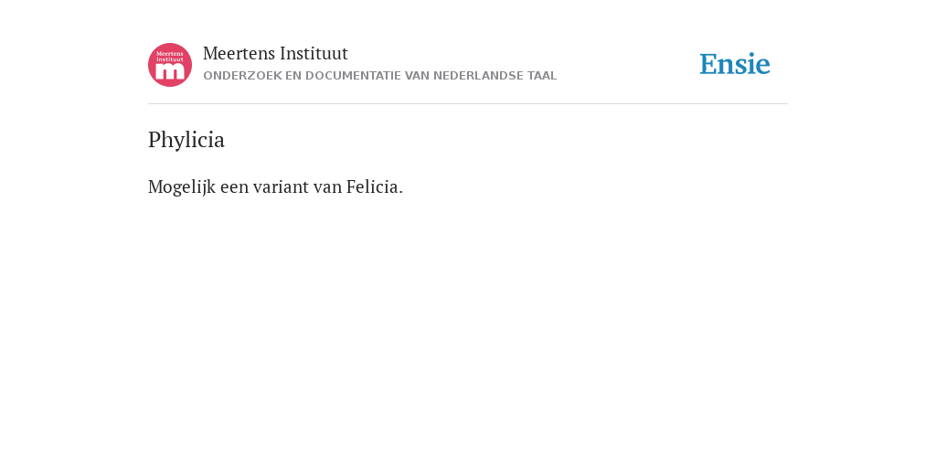Click the word 'van' before Felicia
The image size is (936, 468).
point(327,187)
